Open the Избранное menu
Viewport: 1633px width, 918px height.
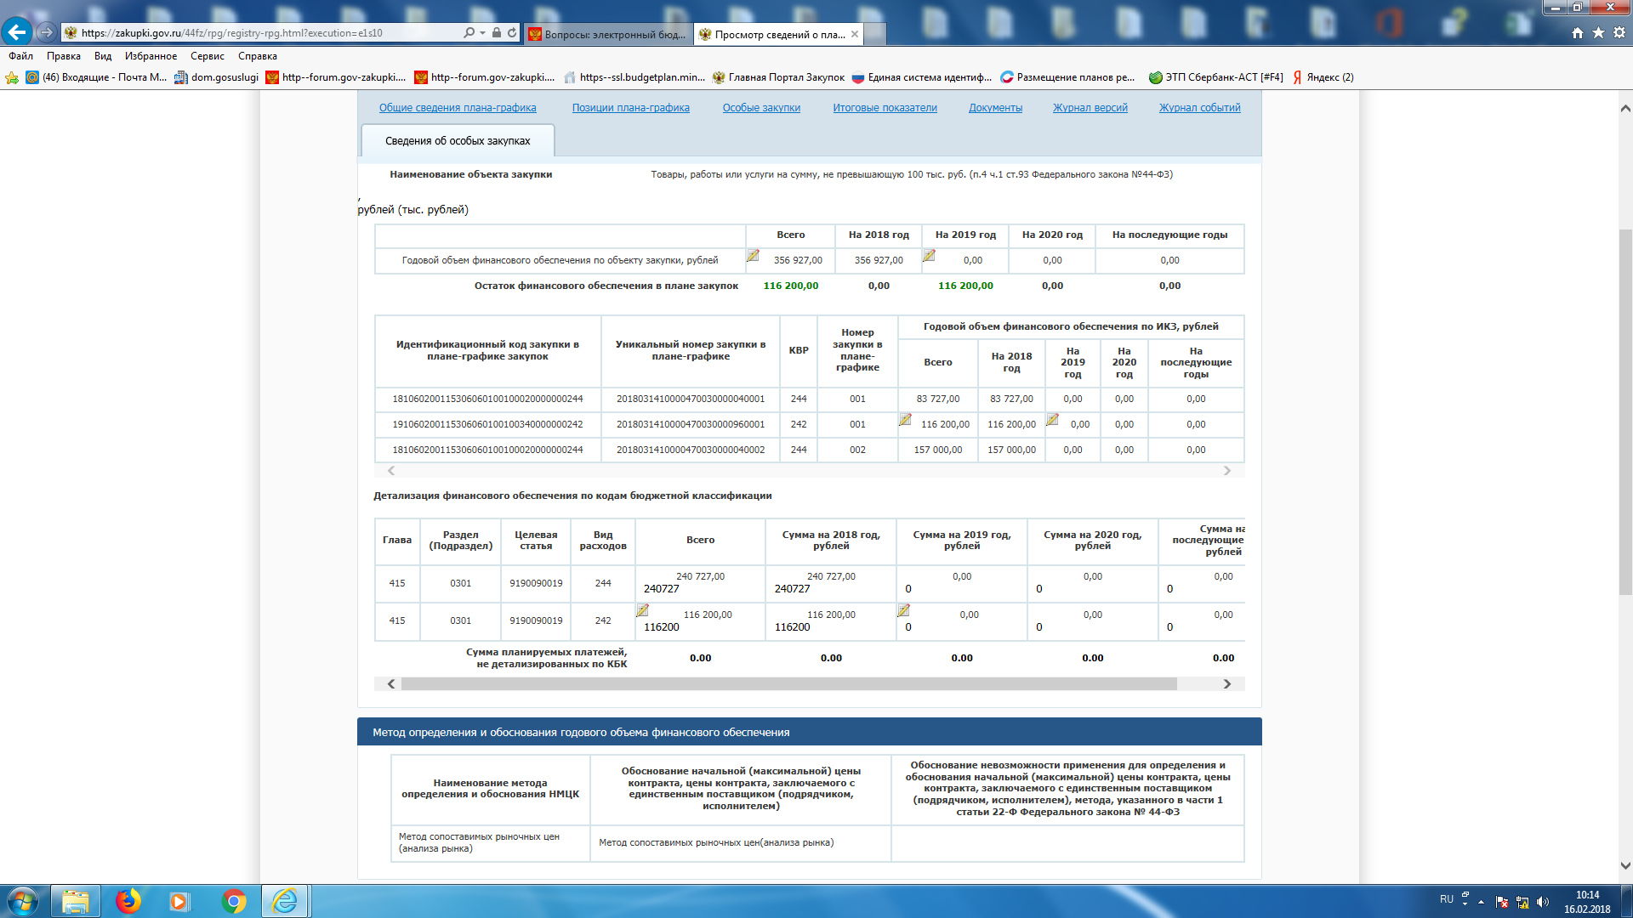tap(151, 56)
